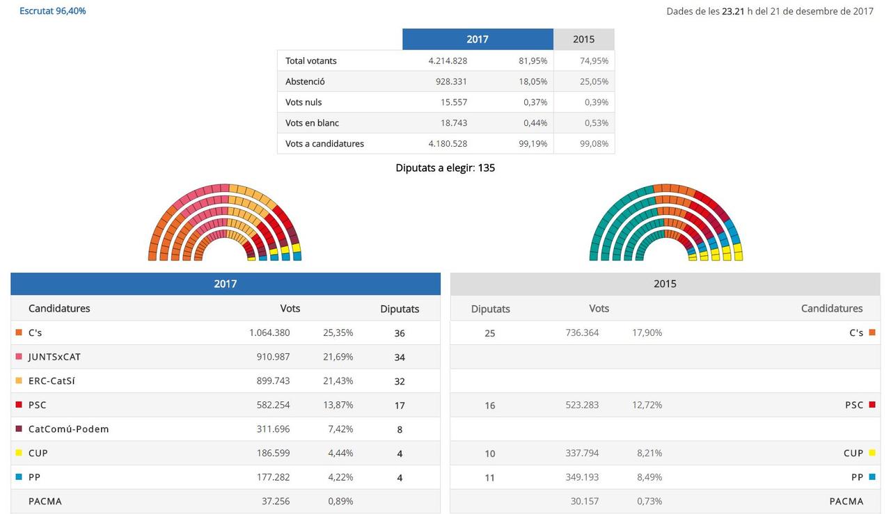Click the CUP party name in 2017 list

[38, 453]
